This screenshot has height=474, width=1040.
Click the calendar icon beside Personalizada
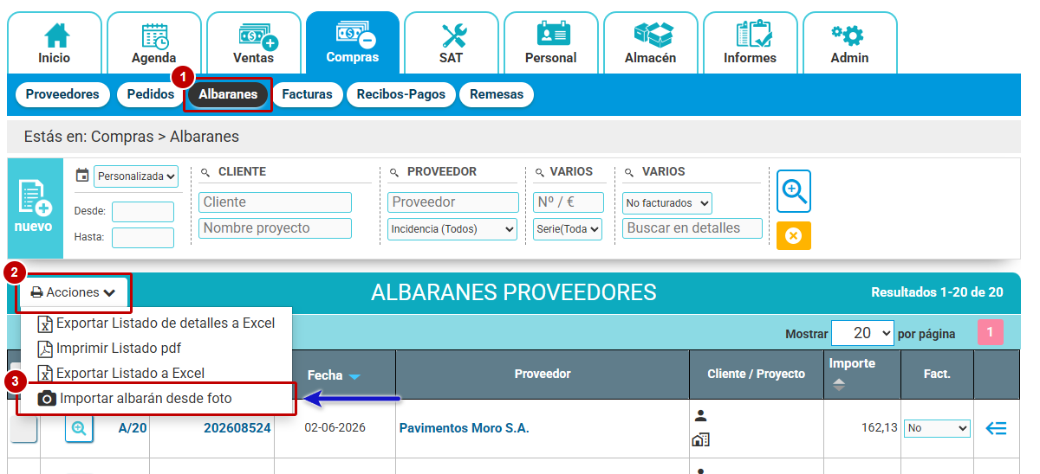coord(82,175)
